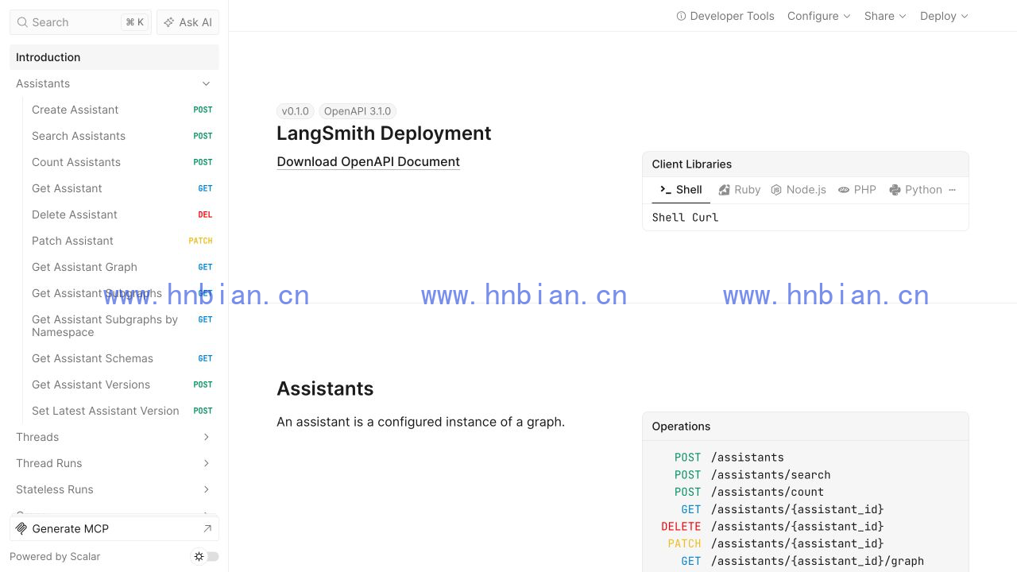Open Count Assistants endpoint

click(x=122, y=162)
